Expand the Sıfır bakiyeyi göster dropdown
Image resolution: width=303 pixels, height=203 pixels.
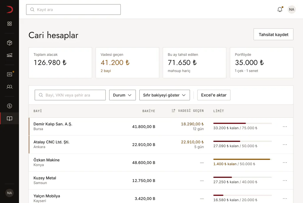(165, 95)
